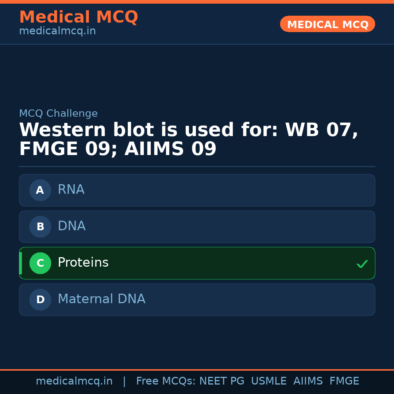The height and width of the screenshot is (394, 394).
Task: Open the medicalmcq.in link in header
Action: [x=57, y=31]
